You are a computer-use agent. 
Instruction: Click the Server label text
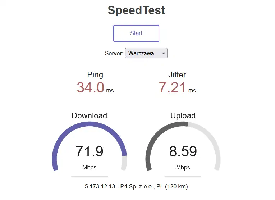(114, 53)
